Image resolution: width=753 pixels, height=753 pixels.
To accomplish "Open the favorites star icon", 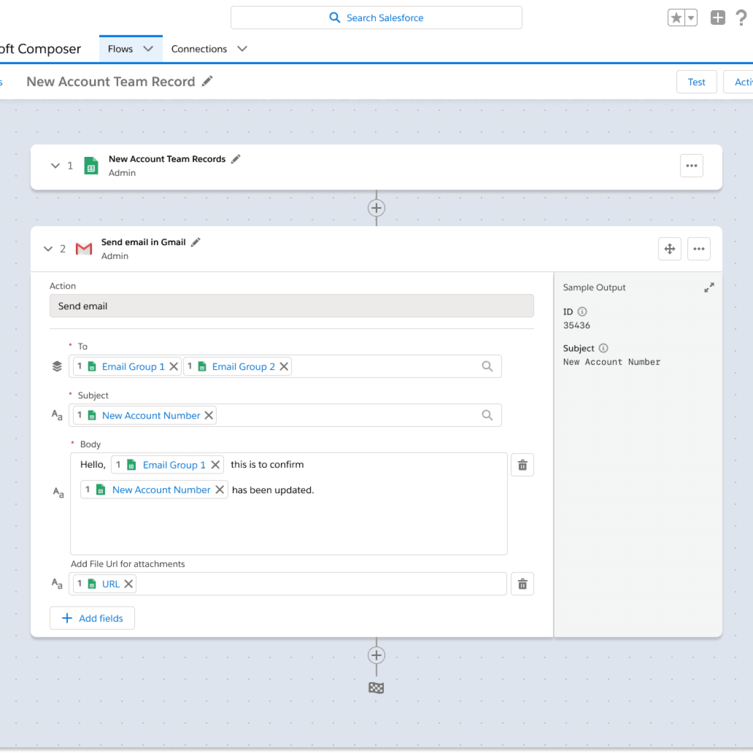I will pyautogui.click(x=676, y=18).
